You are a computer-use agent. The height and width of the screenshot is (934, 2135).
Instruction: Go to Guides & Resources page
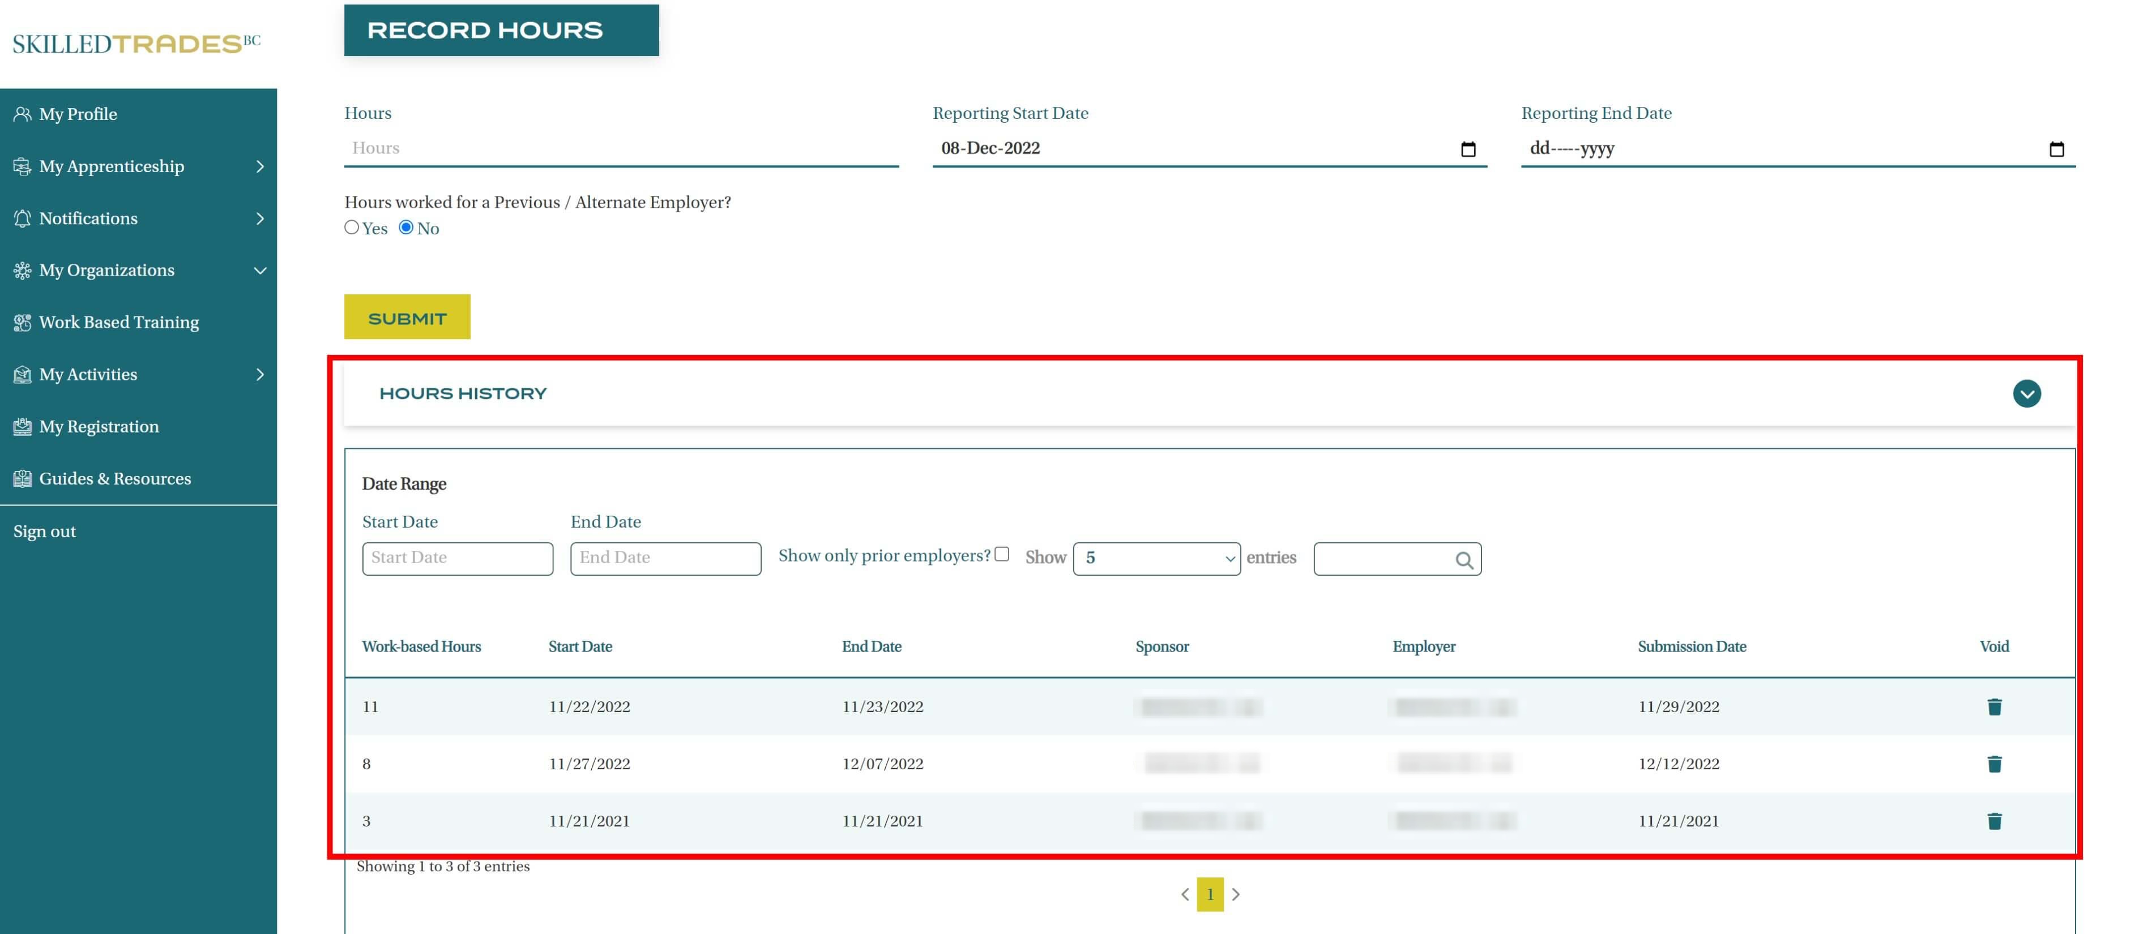click(x=114, y=478)
